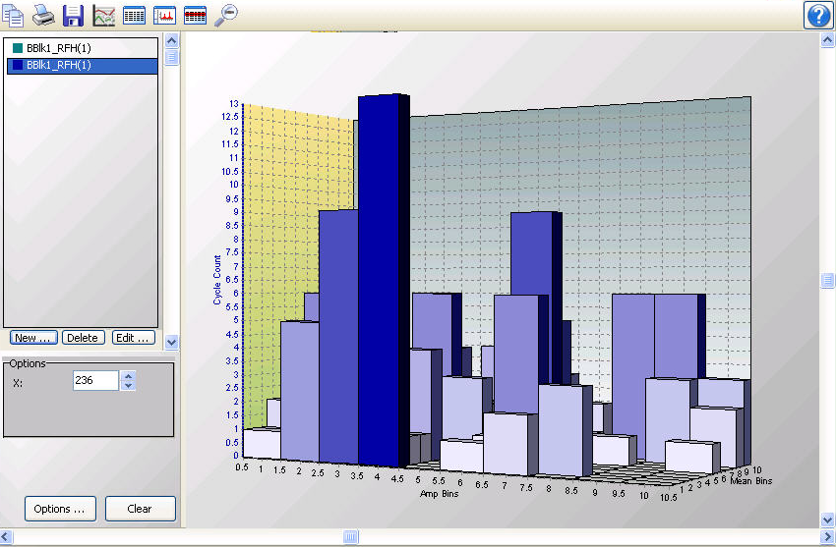
Task: Click inside the X value input field
Action: pos(94,380)
